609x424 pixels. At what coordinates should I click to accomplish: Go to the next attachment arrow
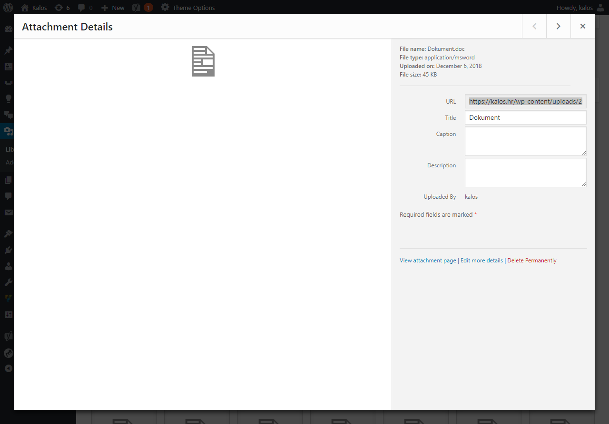558,26
